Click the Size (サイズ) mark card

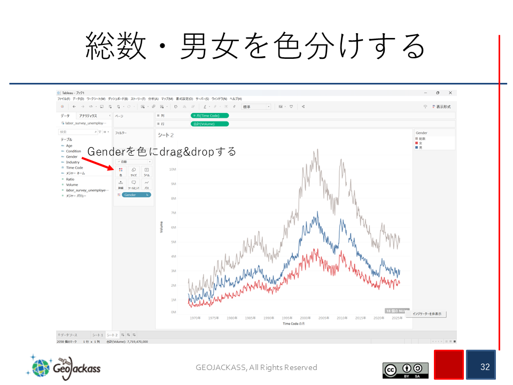[x=134, y=172]
